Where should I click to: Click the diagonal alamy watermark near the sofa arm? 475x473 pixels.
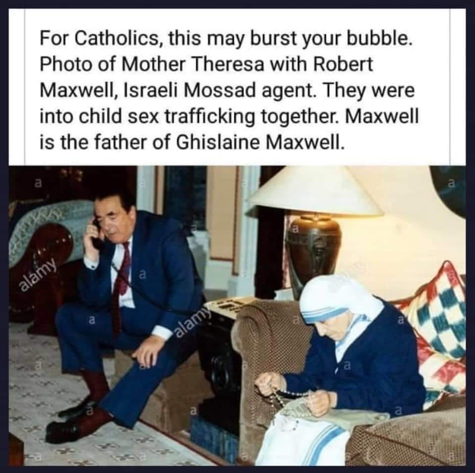click(38, 274)
